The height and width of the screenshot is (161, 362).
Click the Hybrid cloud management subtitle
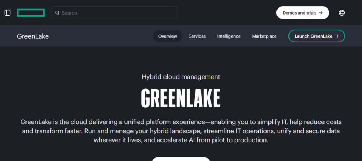(181, 77)
